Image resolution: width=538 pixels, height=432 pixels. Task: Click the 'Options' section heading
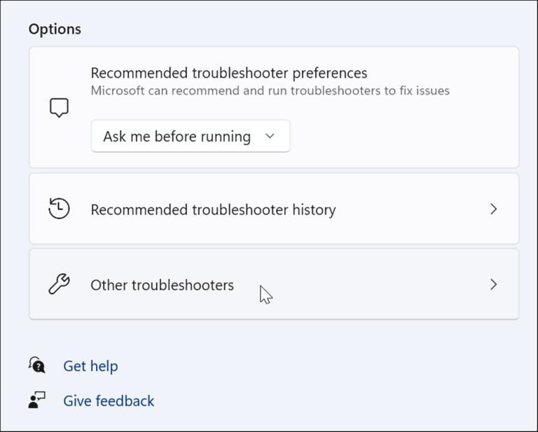(55, 29)
